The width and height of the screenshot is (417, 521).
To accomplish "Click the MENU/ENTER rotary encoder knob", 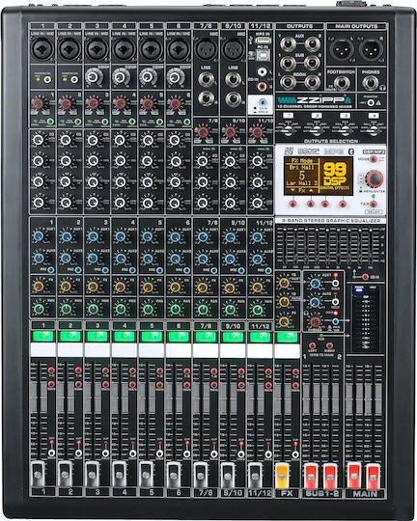I will click(x=375, y=178).
